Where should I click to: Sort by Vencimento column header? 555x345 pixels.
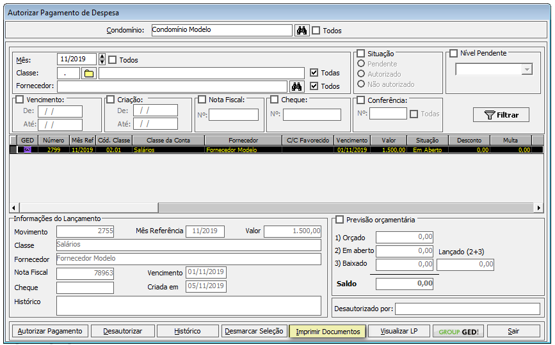point(352,140)
